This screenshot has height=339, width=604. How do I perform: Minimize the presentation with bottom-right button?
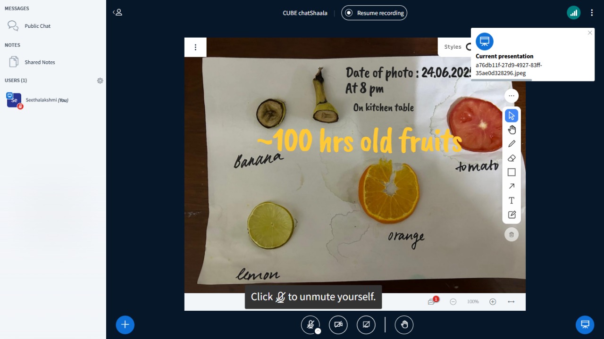tap(585, 324)
